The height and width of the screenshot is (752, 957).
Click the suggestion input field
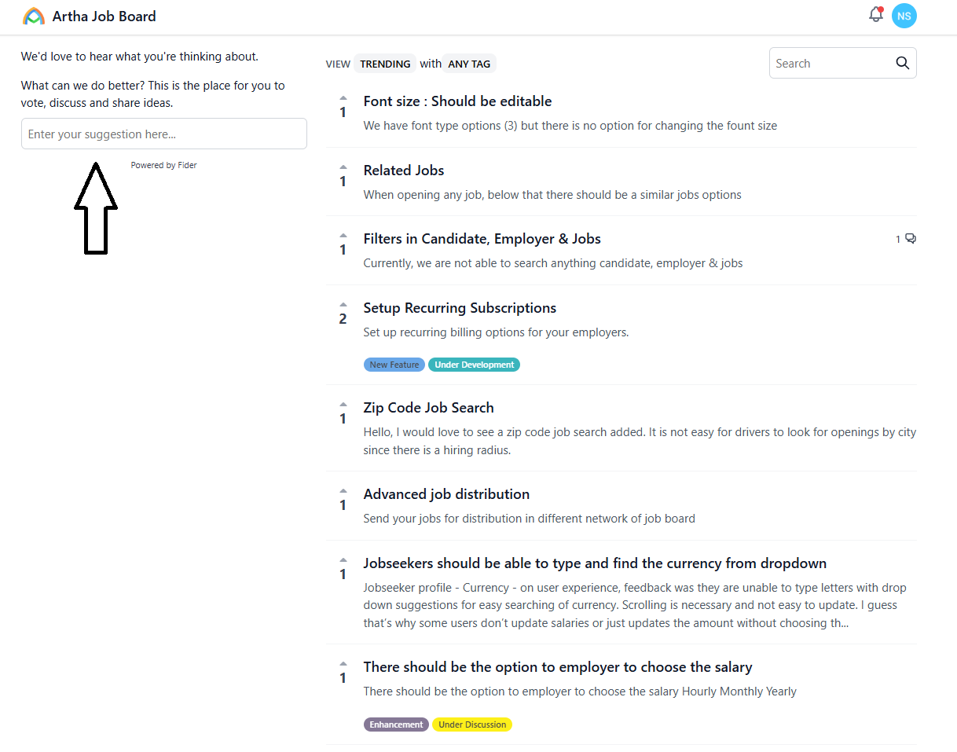point(163,134)
